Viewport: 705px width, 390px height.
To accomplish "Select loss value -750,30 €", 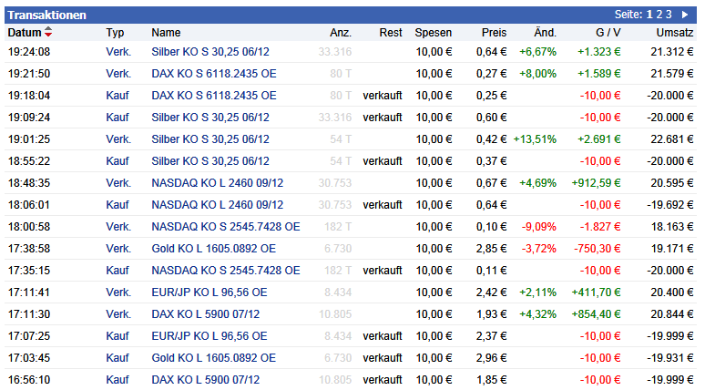I will pos(598,248).
